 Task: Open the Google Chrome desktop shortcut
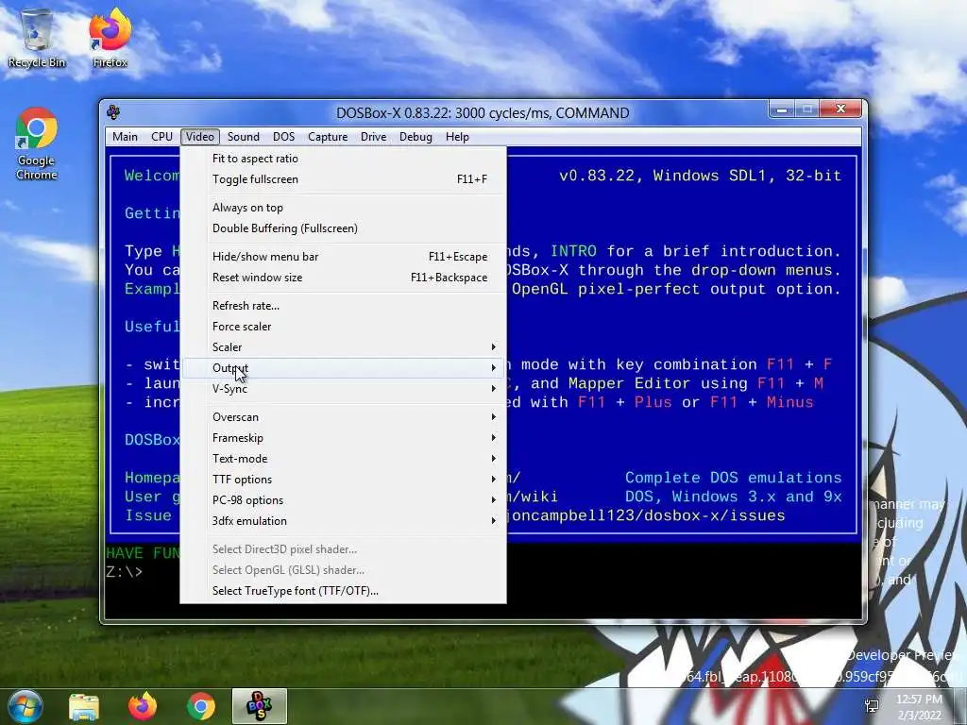pos(37,144)
